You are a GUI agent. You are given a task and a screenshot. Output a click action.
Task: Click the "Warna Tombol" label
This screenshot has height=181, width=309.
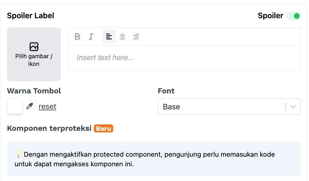(x=34, y=91)
